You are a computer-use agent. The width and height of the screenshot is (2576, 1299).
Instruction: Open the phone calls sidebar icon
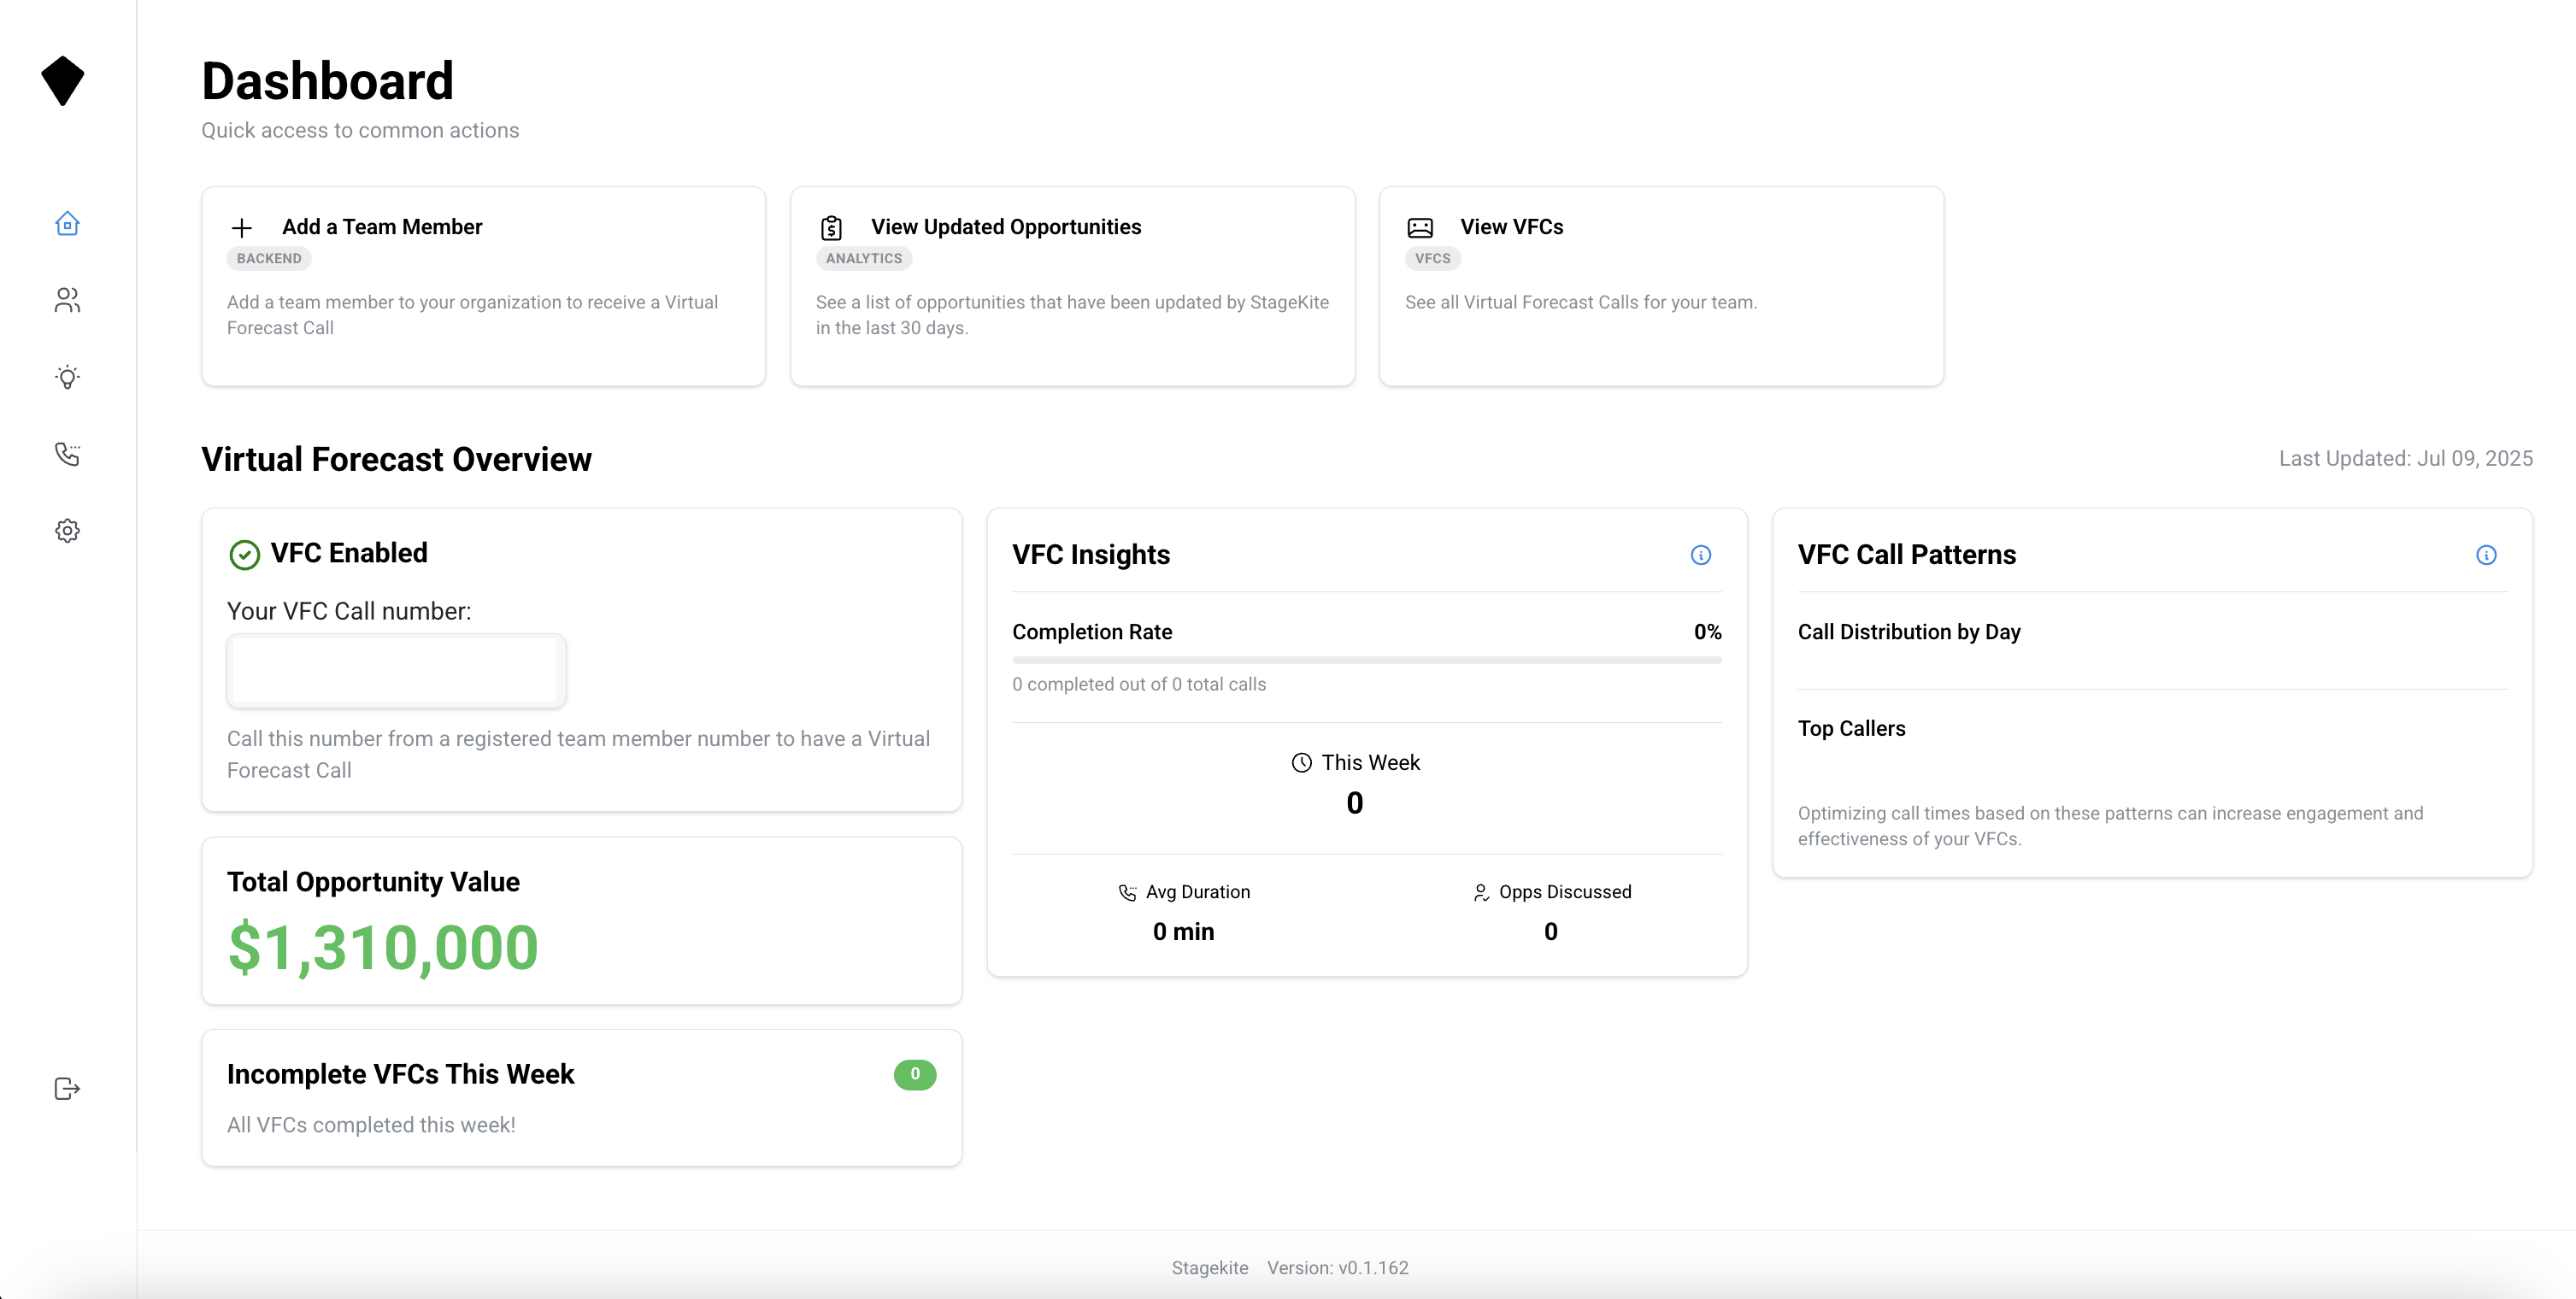[x=67, y=454]
